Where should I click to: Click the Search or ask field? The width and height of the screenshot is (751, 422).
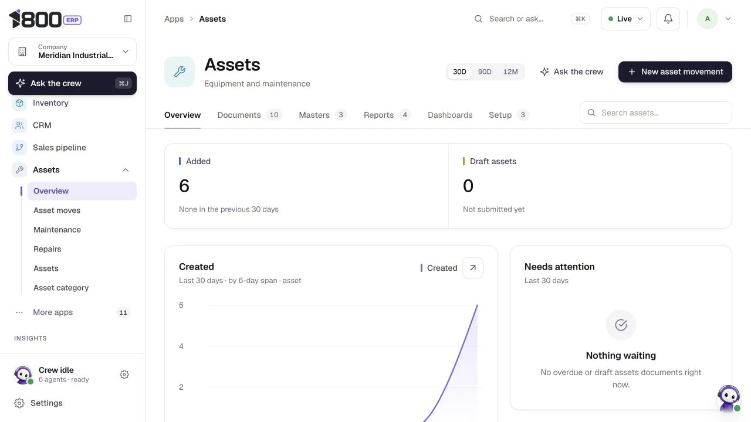pos(532,19)
